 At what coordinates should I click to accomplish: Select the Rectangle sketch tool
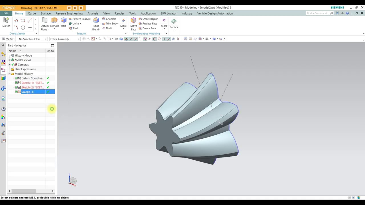(23, 20)
